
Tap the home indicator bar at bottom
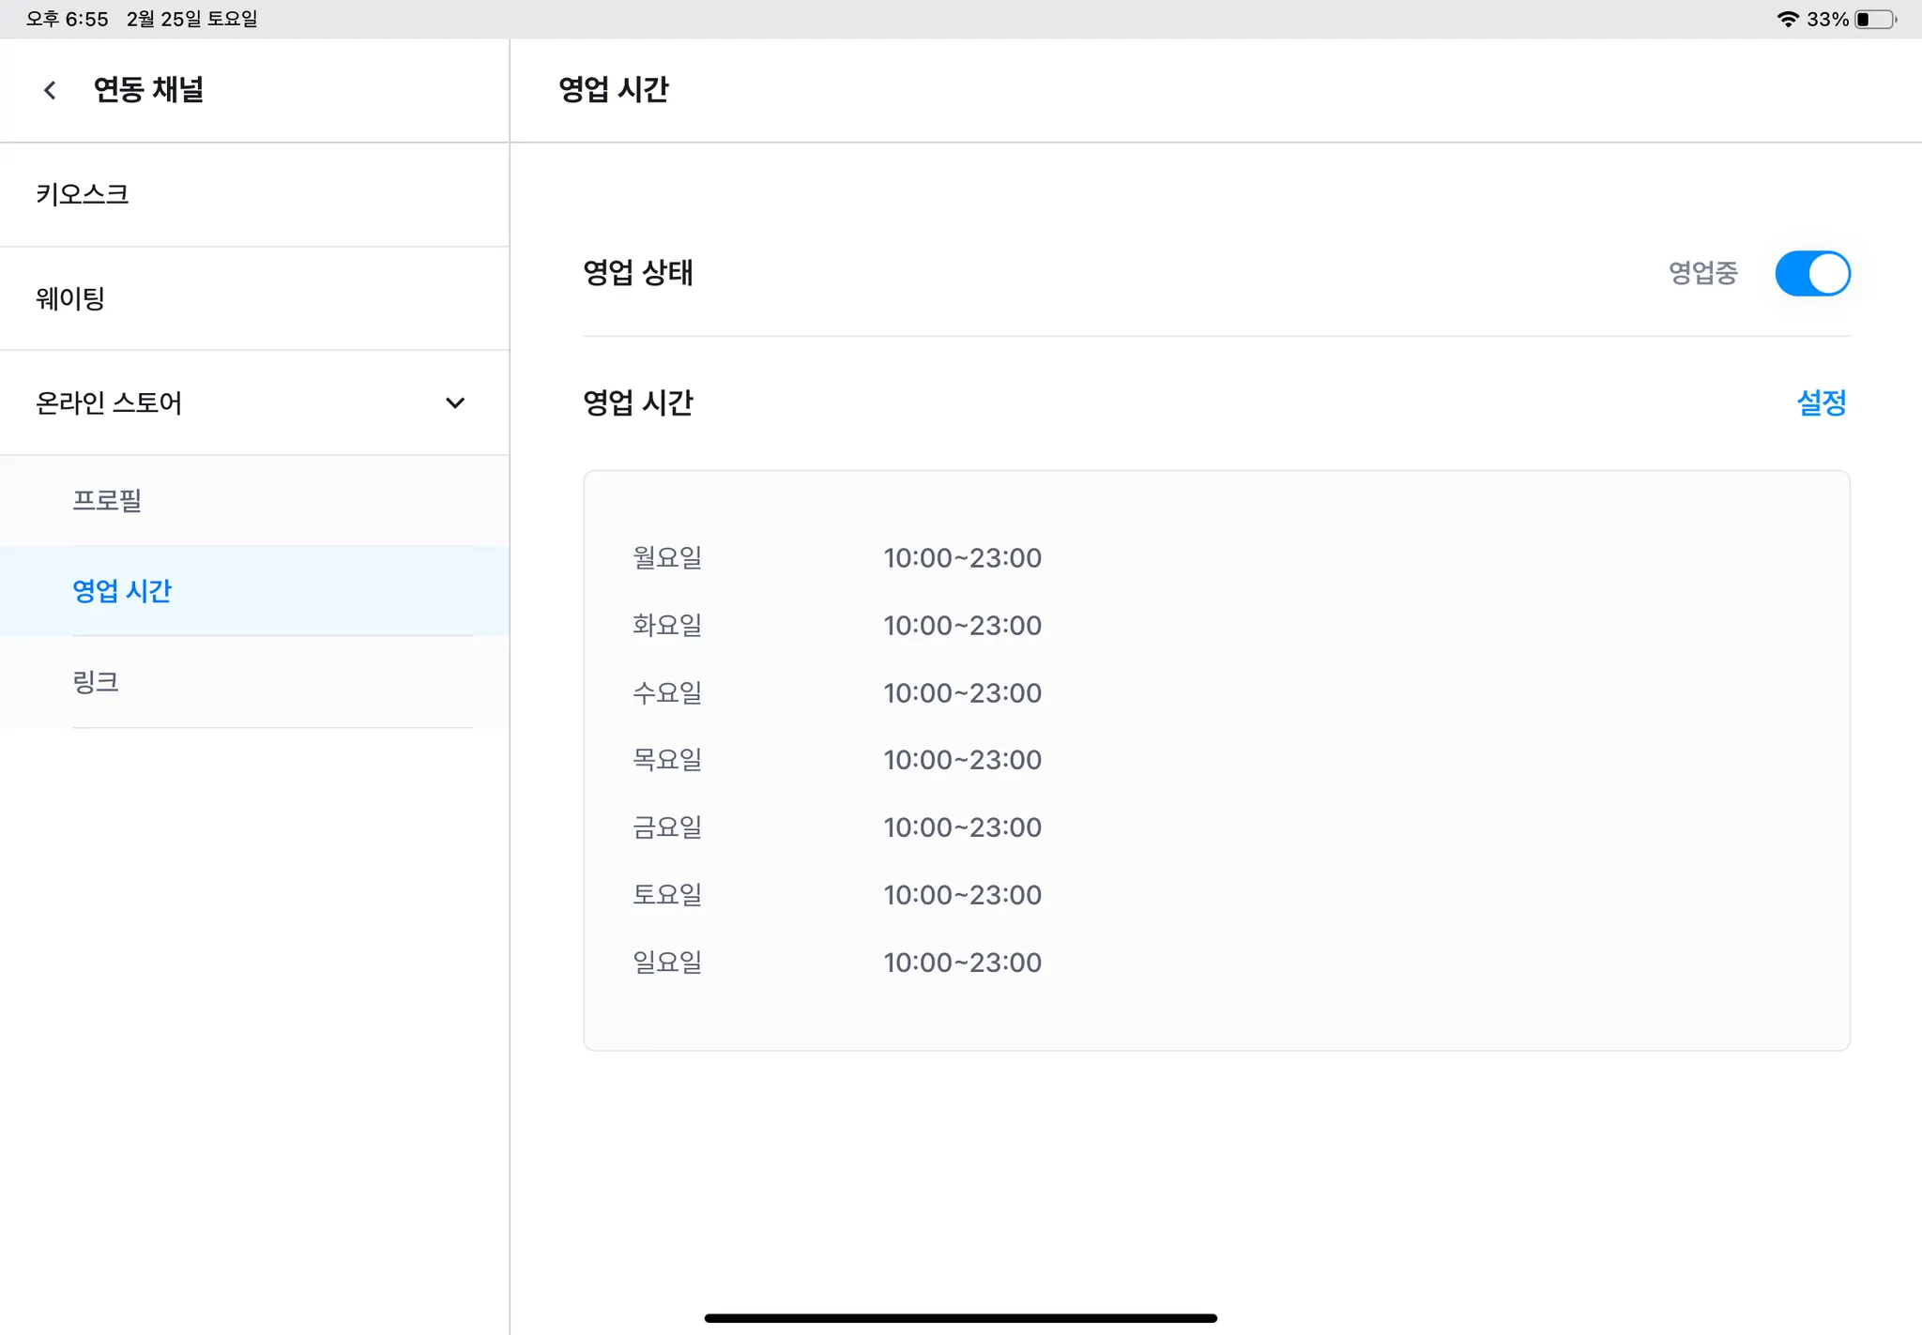tap(960, 1318)
